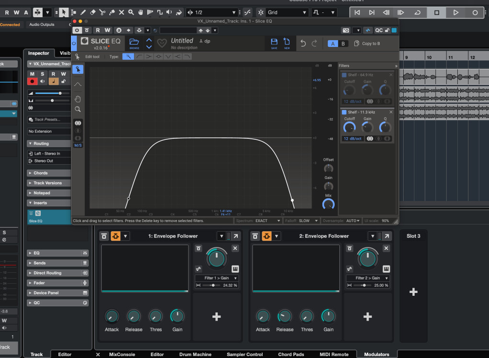Open Filter 2 > Gain target dropdown
489x358 pixels.
pos(368,278)
